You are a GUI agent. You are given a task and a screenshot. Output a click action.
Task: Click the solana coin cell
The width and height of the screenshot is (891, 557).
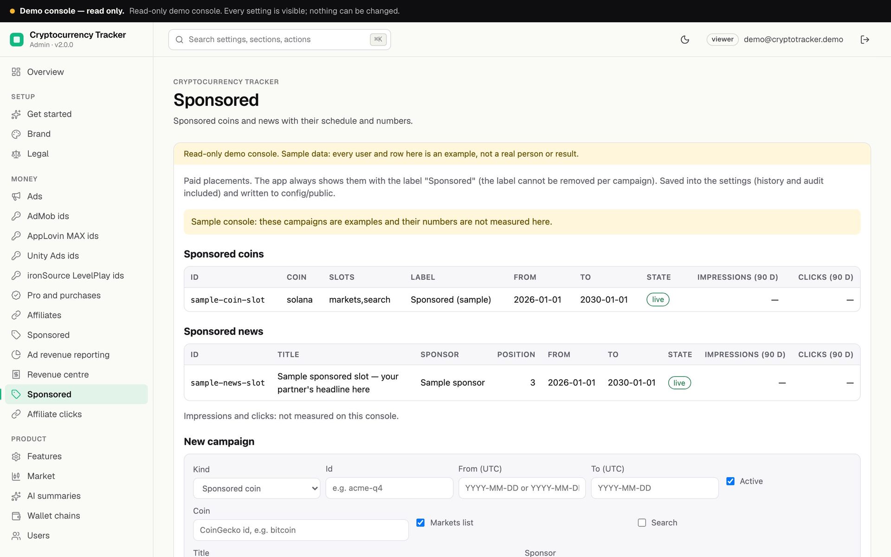[x=299, y=300]
